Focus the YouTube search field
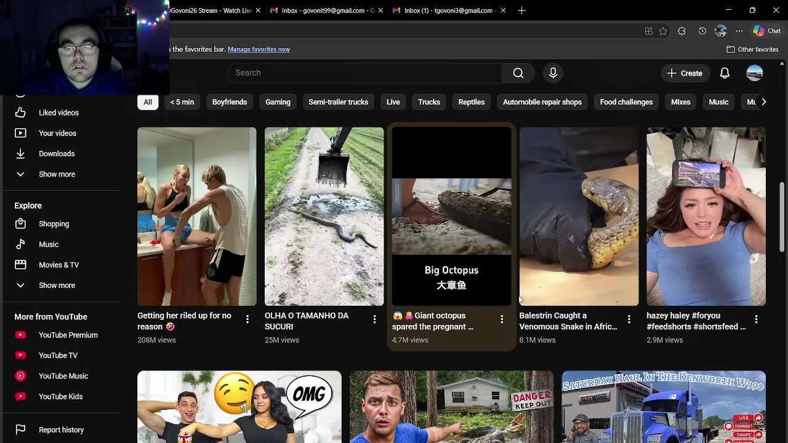Image resolution: width=788 pixels, height=443 pixels. tap(364, 73)
